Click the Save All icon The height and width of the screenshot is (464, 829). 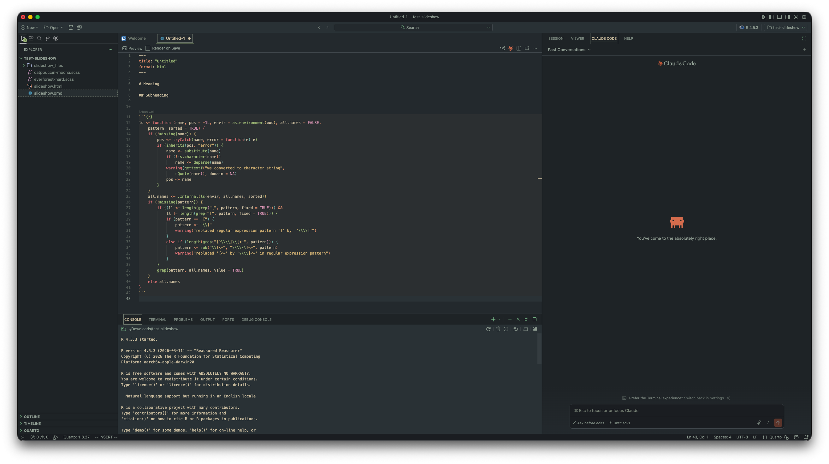pos(79,27)
